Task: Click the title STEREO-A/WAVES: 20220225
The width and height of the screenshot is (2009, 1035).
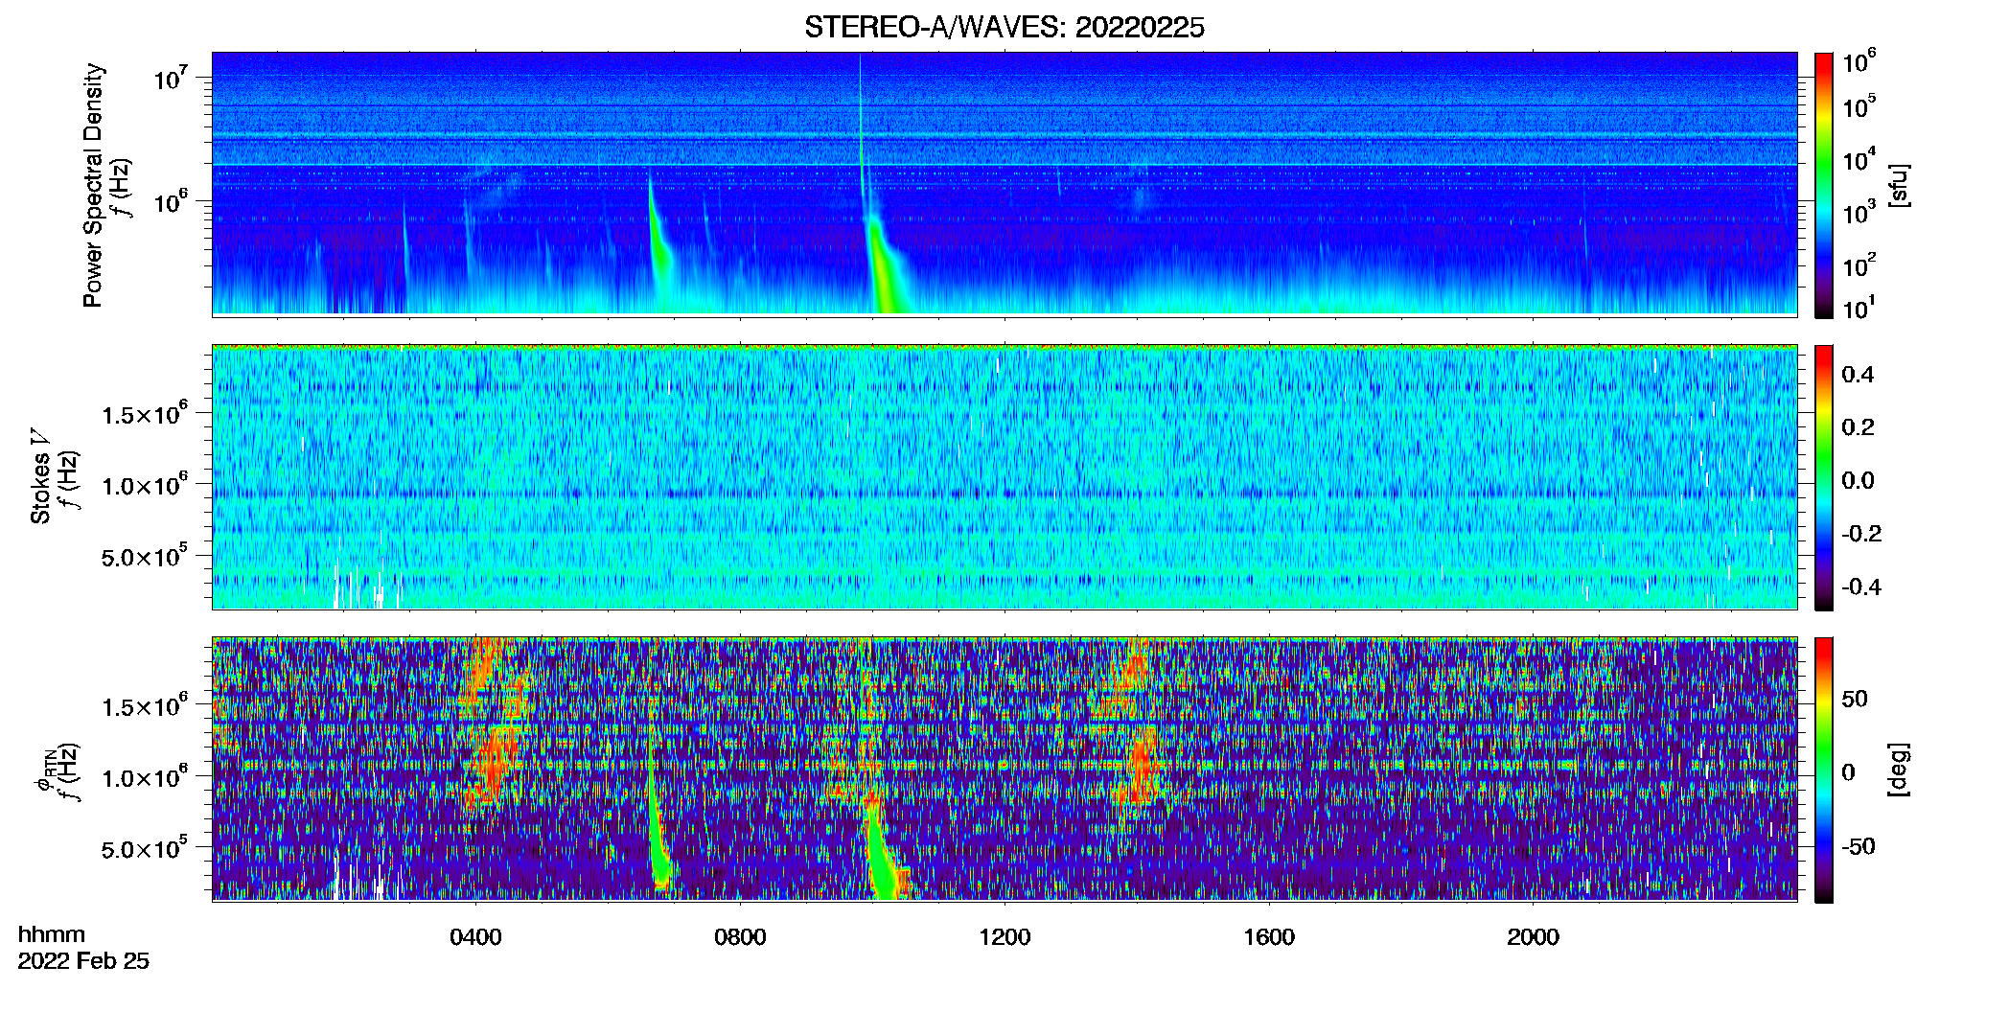Action: pyautogui.click(x=1004, y=28)
